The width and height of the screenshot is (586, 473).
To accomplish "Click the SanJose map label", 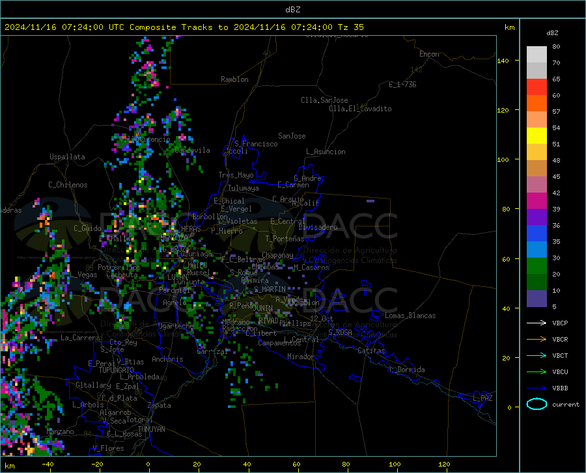I will click(x=292, y=136).
